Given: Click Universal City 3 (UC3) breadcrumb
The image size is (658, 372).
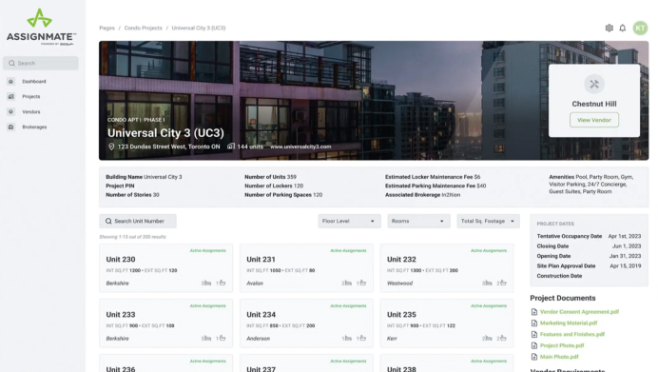Looking at the screenshot, I should 199,29.
